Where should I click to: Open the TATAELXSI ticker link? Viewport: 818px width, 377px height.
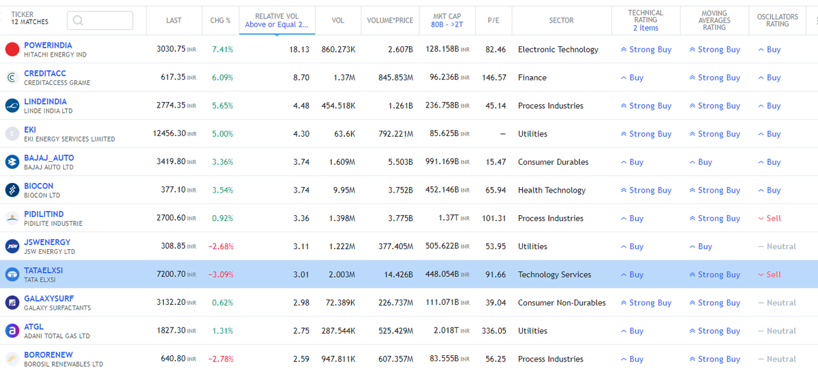point(43,270)
